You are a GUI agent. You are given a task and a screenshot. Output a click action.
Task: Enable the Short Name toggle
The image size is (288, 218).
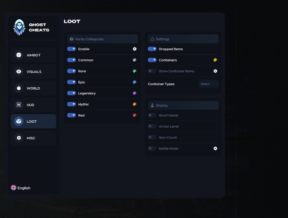[x=152, y=115]
